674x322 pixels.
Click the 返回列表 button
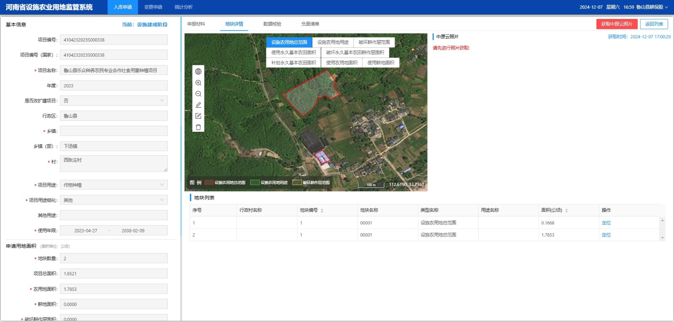pos(654,24)
